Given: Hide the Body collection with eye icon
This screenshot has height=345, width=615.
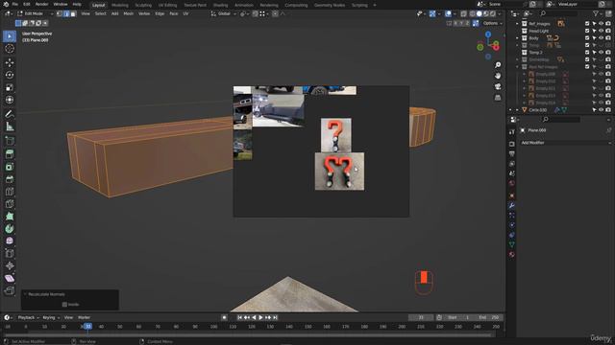Looking at the screenshot, I should coord(601,38).
